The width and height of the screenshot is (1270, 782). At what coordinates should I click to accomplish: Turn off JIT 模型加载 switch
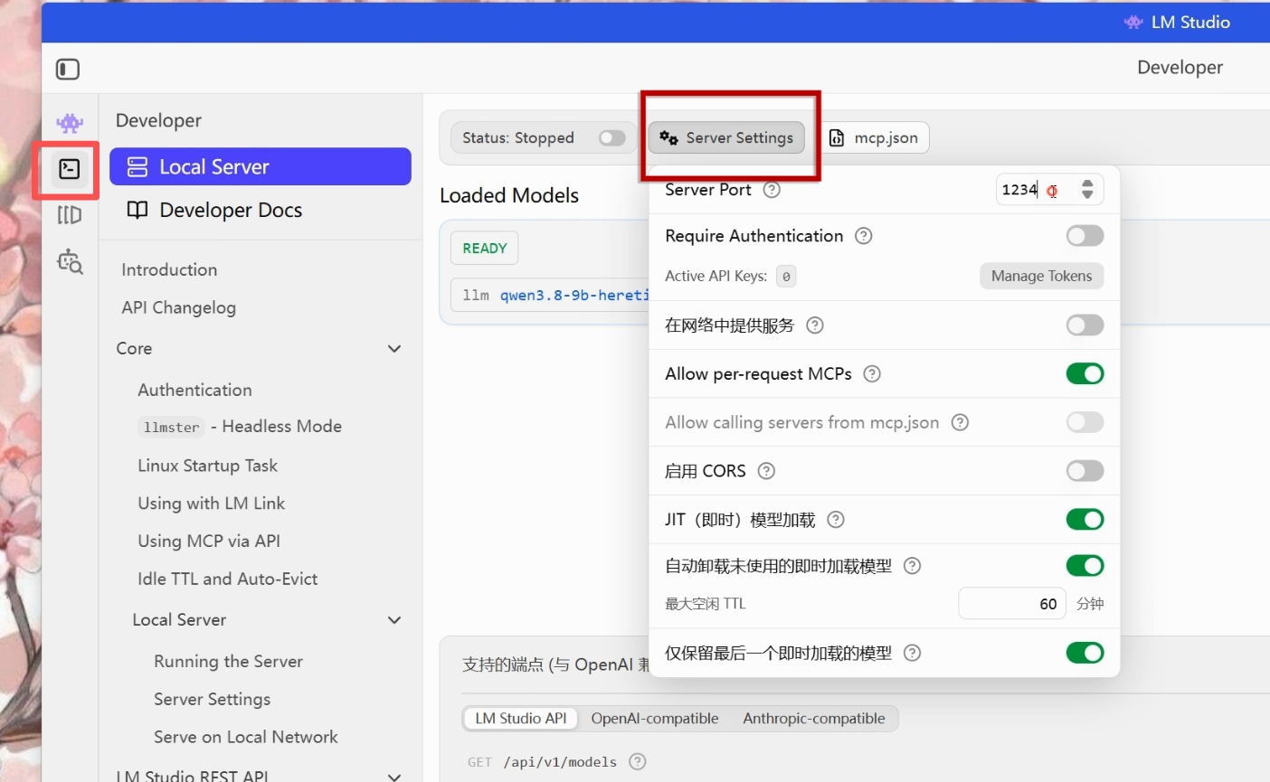click(x=1085, y=520)
